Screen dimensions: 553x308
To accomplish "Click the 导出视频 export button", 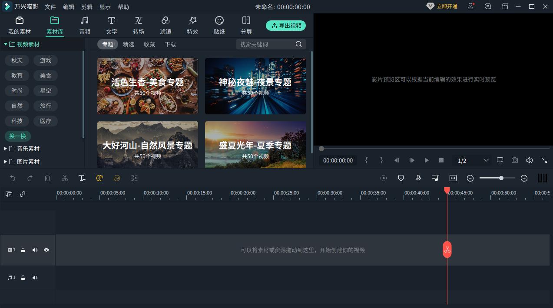I will click(285, 26).
